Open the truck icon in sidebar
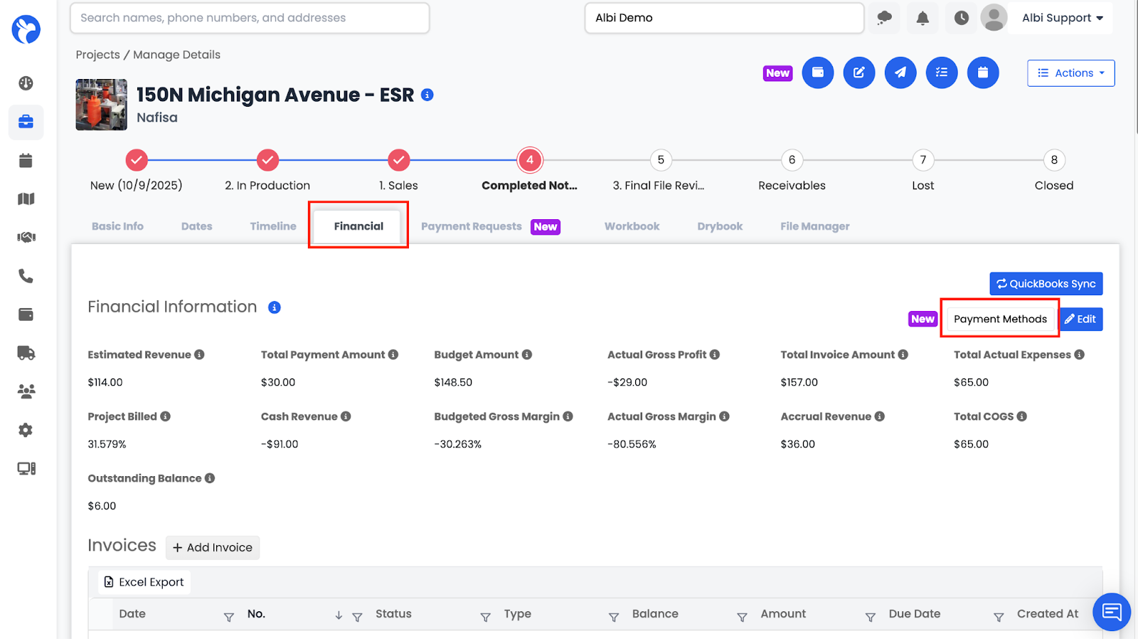The height and width of the screenshot is (639, 1138). (26, 353)
